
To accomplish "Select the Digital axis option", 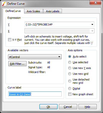I will 70,88.
